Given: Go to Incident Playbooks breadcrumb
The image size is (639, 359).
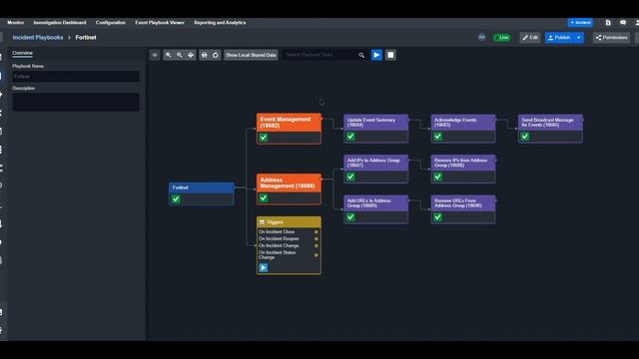Looking at the screenshot, I should coord(38,38).
